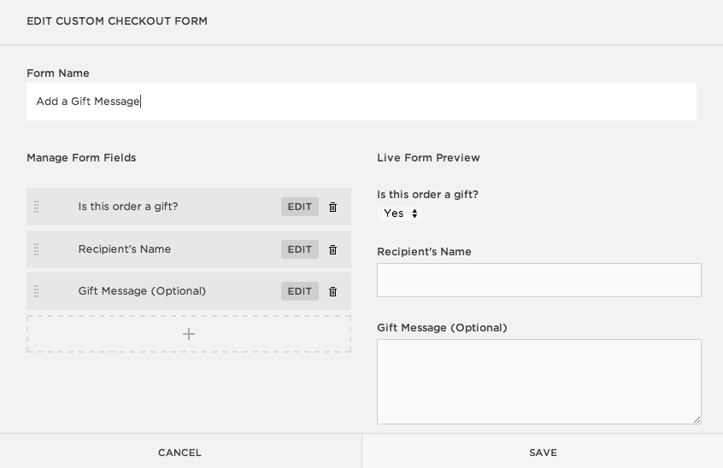Select drag handle of Gift Message (Optional) row

(x=37, y=291)
